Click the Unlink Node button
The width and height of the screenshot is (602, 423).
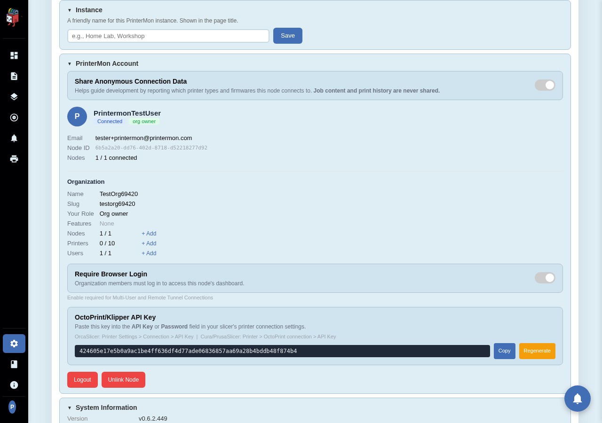coord(123,380)
